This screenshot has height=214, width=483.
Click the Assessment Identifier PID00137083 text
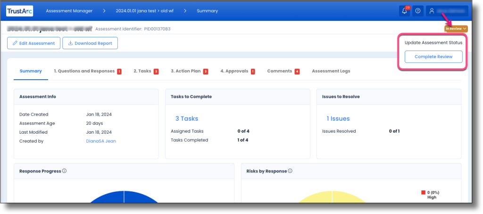pyautogui.click(x=133, y=29)
